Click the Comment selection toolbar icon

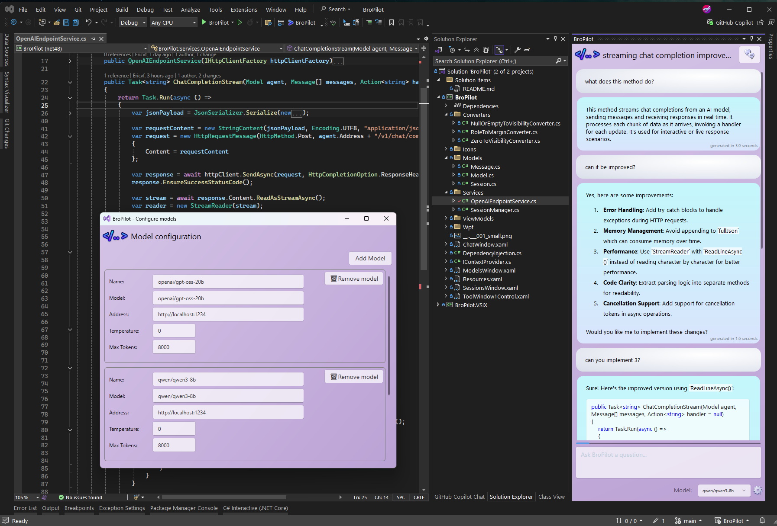(x=369, y=22)
